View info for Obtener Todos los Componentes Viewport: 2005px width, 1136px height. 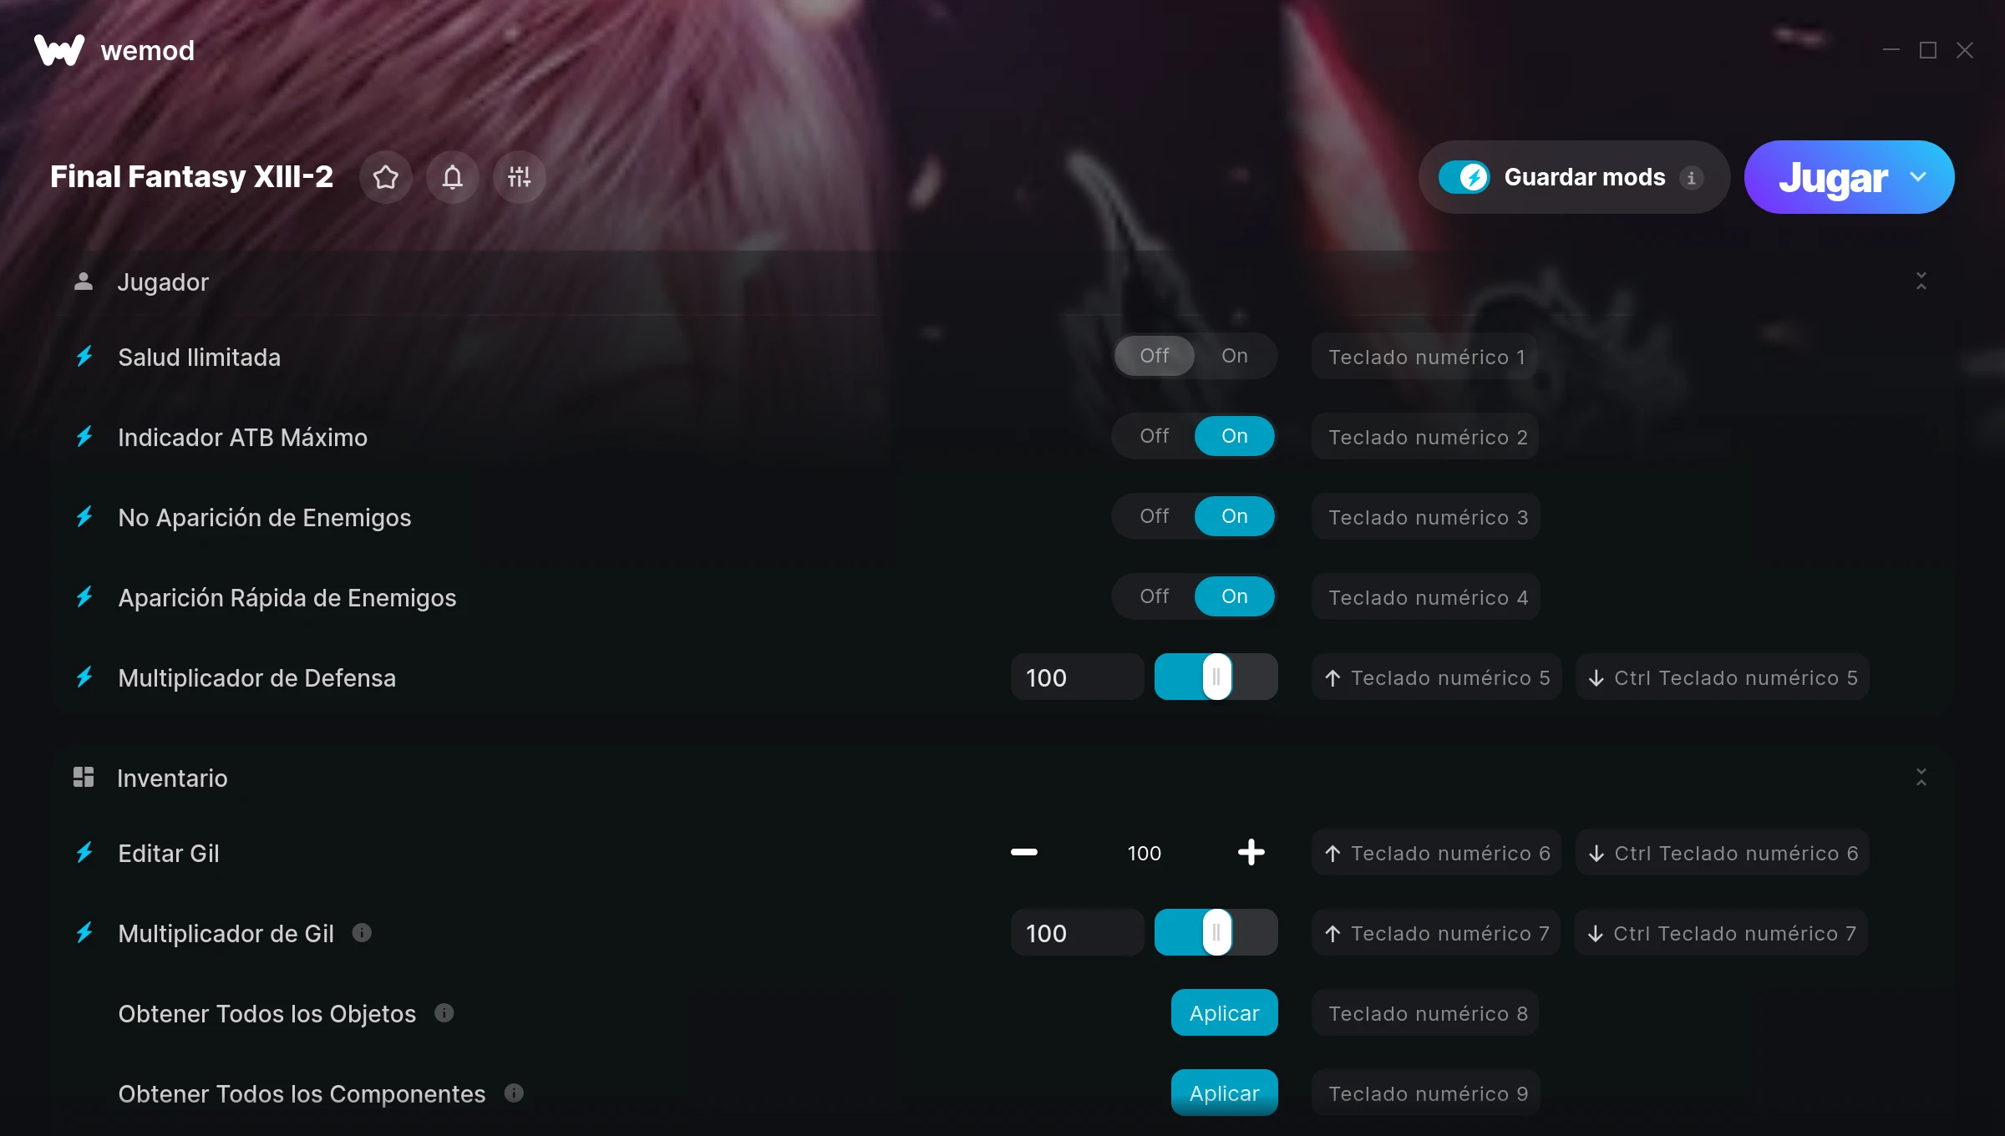pyautogui.click(x=515, y=1093)
